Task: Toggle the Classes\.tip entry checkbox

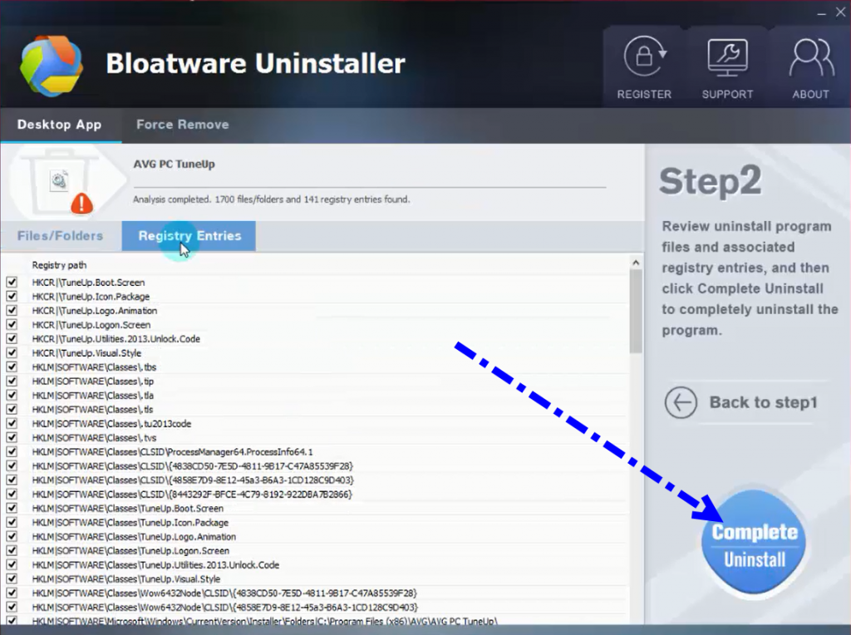Action: tap(12, 381)
